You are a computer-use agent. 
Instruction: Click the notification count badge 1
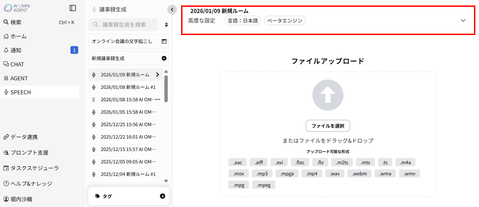tap(74, 50)
